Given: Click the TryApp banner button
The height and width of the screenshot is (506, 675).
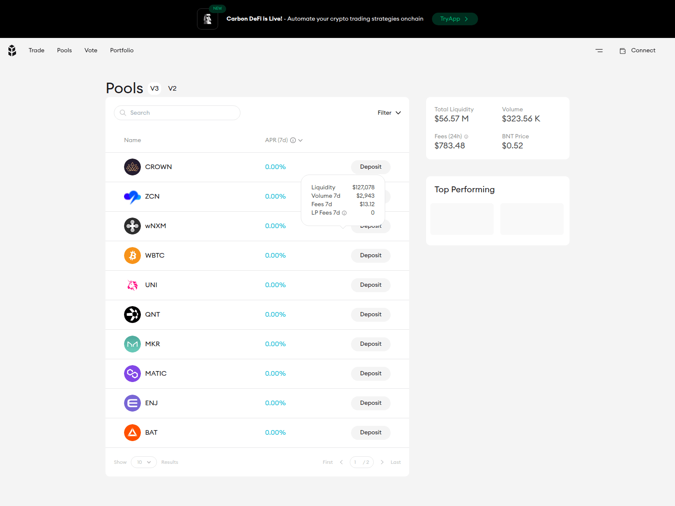Looking at the screenshot, I should pos(455,19).
